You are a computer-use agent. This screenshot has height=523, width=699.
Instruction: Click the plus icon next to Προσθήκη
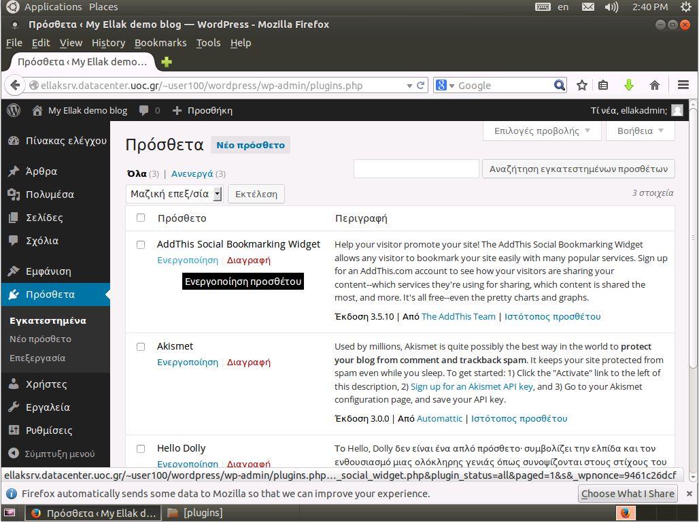coord(177,110)
